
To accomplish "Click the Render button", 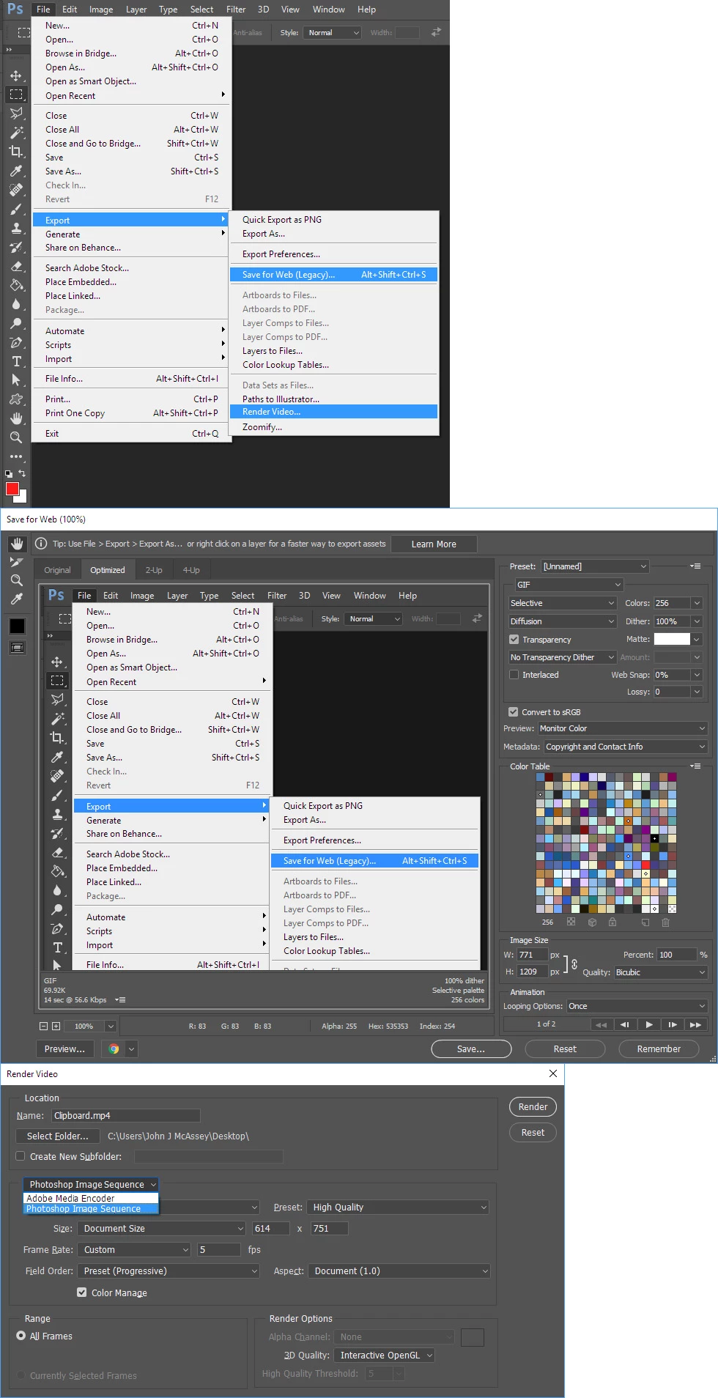I will pyautogui.click(x=533, y=1107).
